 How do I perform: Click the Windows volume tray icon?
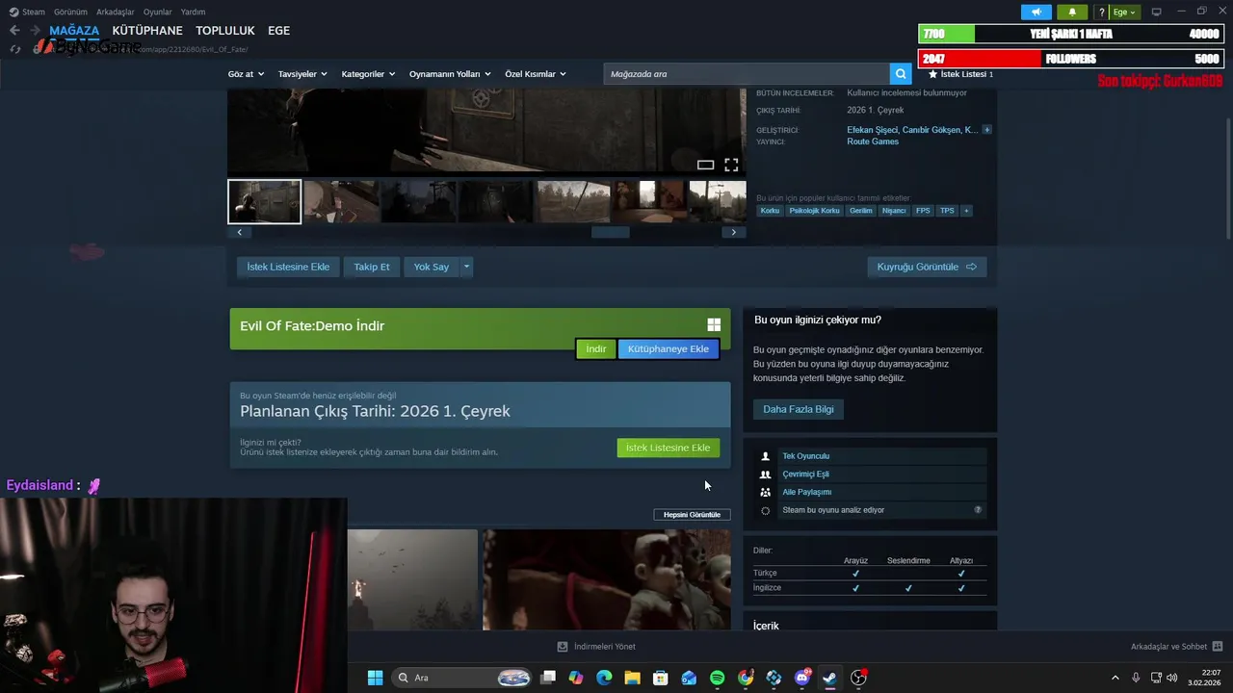point(1171,678)
